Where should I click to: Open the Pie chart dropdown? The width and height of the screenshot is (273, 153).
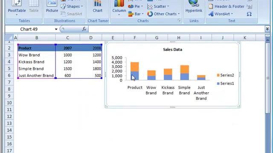pos(135,6)
